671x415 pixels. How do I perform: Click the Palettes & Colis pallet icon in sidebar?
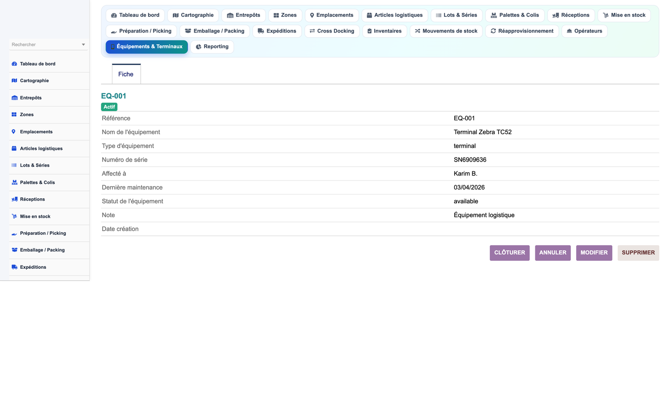14,182
